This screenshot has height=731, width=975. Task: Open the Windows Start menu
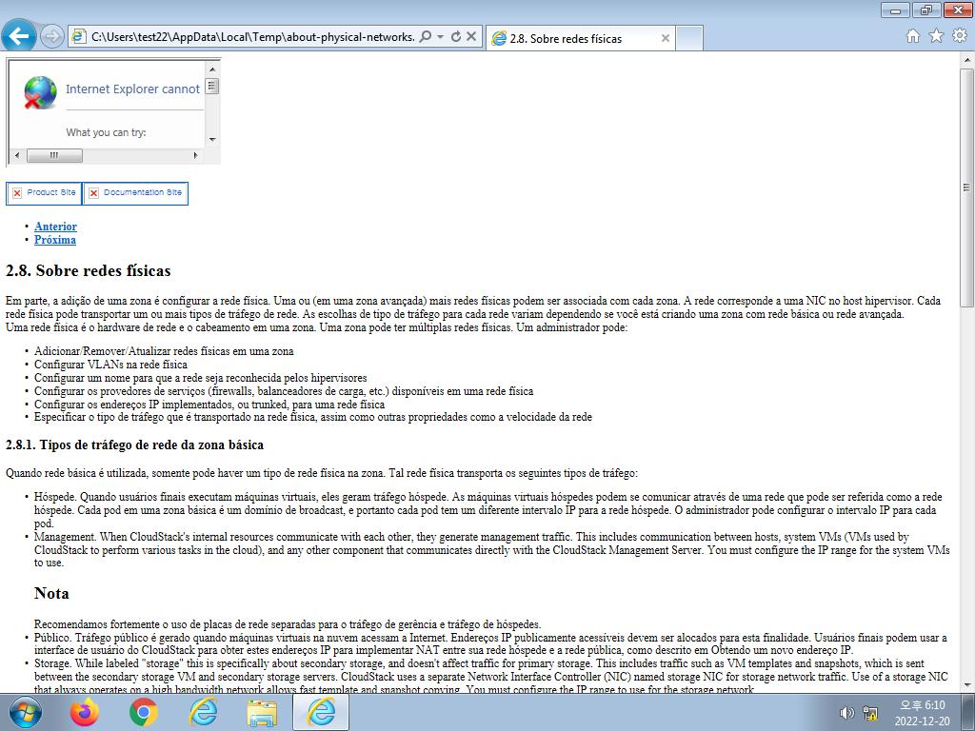[x=26, y=712]
